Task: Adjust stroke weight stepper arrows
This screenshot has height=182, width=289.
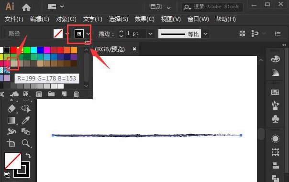Action: pos(121,34)
